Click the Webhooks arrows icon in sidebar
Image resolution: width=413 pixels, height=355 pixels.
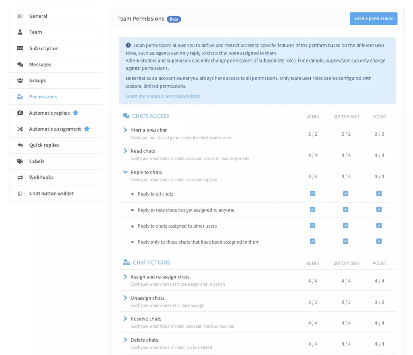(x=20, y=177)
